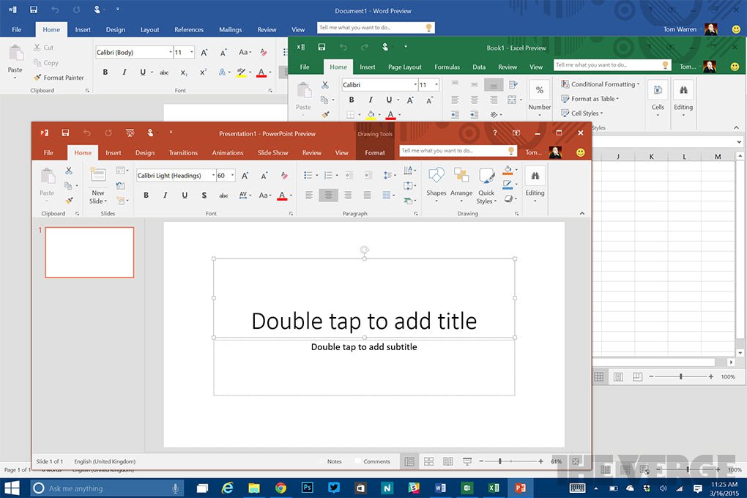This screenshot has height=498, width=747.
Task: Click the Quick Styles icon
Action: click(x=486, y=183)
